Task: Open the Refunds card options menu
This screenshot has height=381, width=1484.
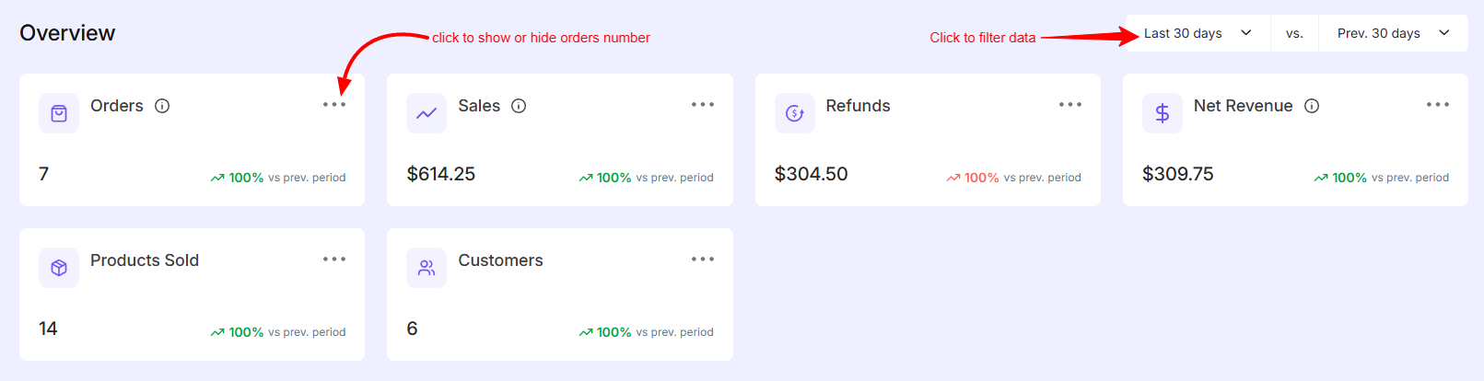Action: [1070, 105]
